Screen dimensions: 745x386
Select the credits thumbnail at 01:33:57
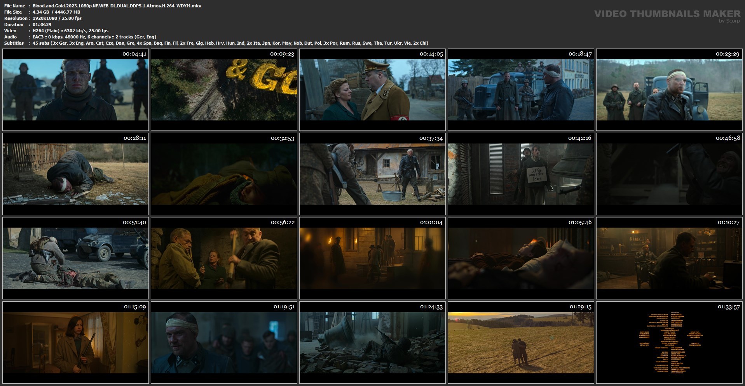coord(669,343)
